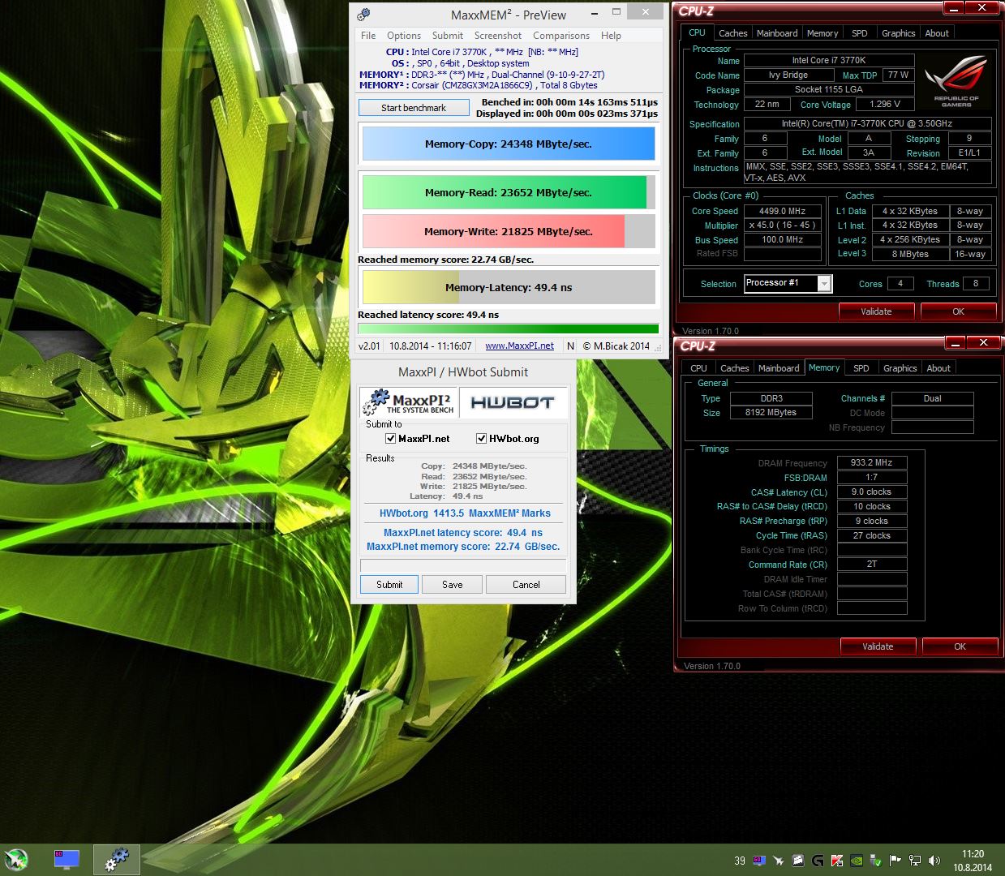Open the start orb on the taskbar
The image size is (1005, 876).
pos(16,860)
